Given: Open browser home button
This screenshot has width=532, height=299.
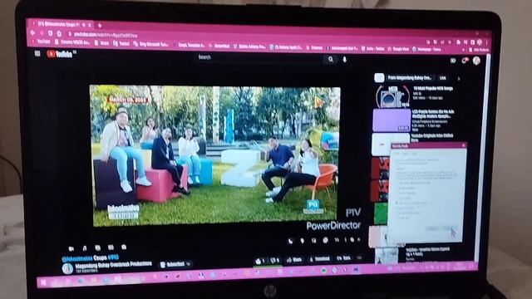Looking at the screenshot, I should click(59, 33).
